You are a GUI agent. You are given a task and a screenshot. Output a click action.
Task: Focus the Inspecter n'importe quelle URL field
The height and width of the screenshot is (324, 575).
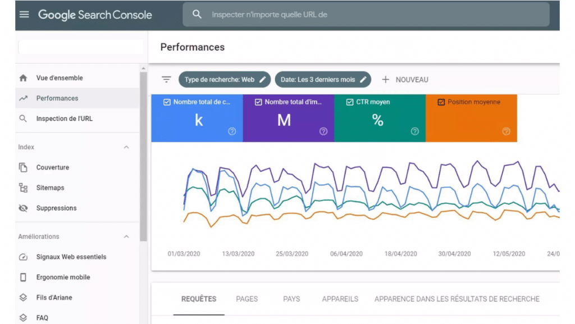366,14
